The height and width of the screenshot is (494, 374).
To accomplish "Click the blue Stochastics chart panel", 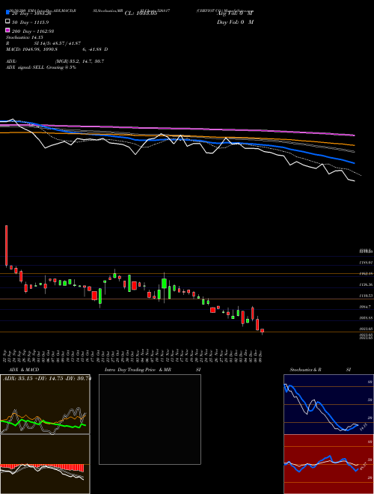I will 328,404.
